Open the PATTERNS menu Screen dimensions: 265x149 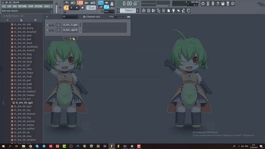[x=22, y=7]
